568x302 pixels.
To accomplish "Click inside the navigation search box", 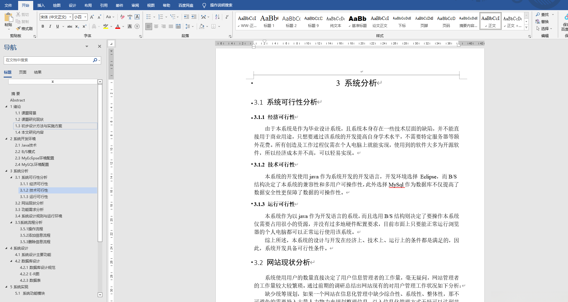I will coord(49,60).
